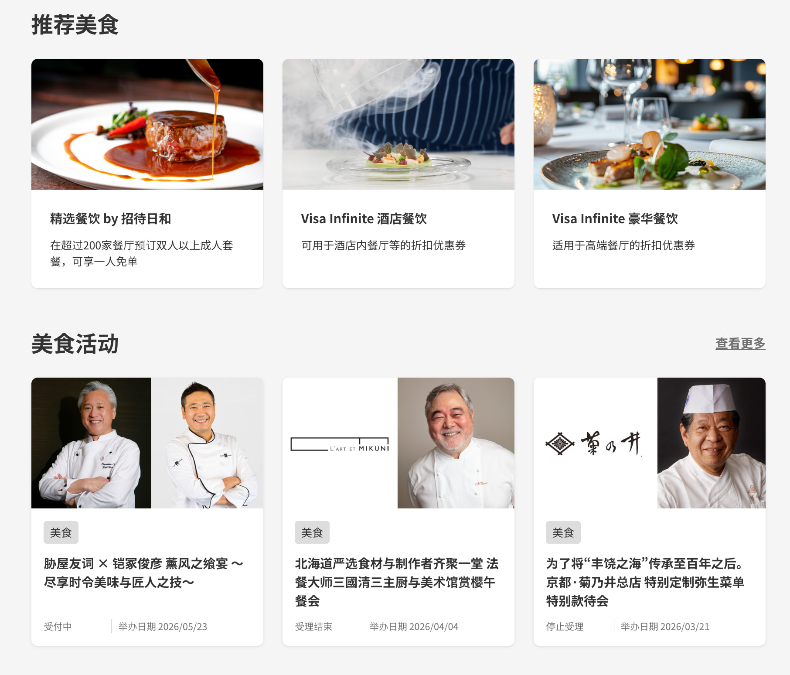Open Visa Infinite 酒店餐饮 title
790x675 pixels.
click(x=364, y=218)
